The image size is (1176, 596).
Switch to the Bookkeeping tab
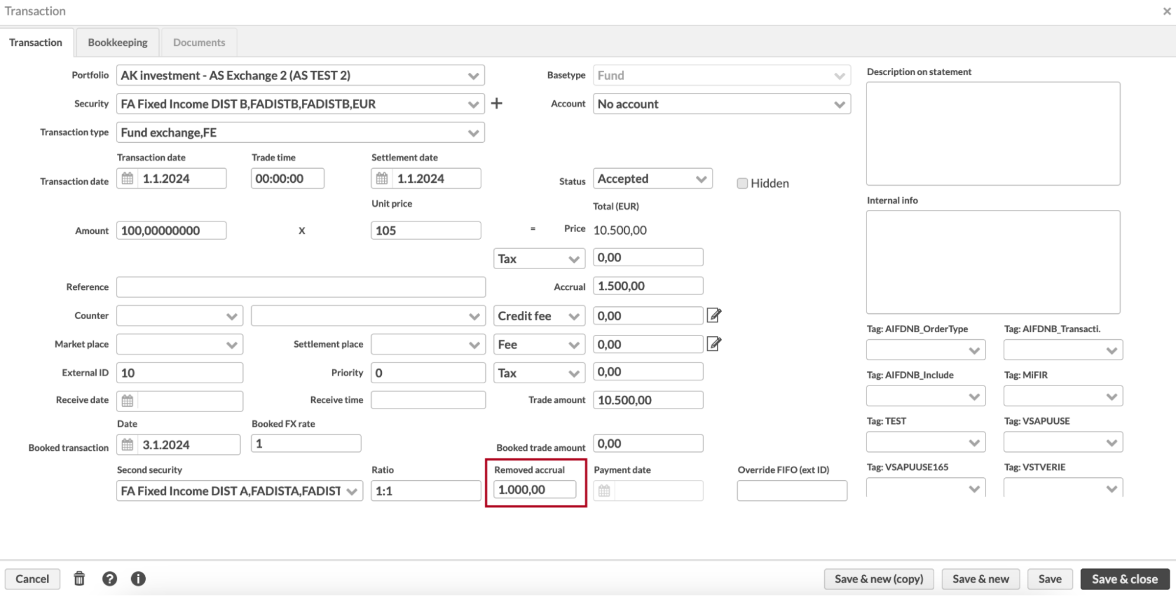coord(118,42)
